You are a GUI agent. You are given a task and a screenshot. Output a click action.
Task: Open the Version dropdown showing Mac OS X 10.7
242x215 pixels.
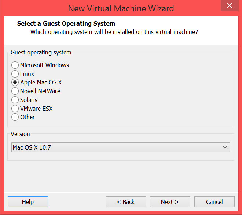coord(121,147)
